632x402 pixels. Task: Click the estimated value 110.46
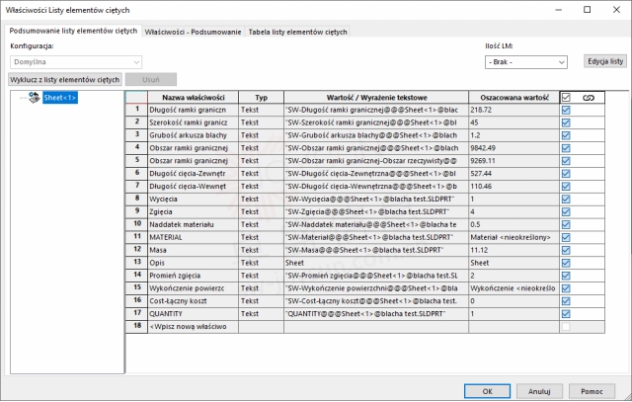(513, 187)
